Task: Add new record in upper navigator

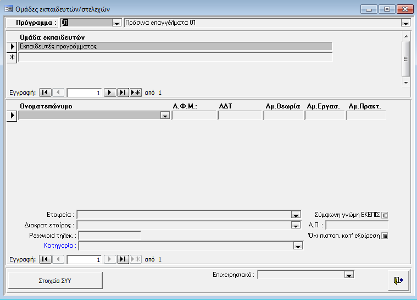Action: coord(135,92)
